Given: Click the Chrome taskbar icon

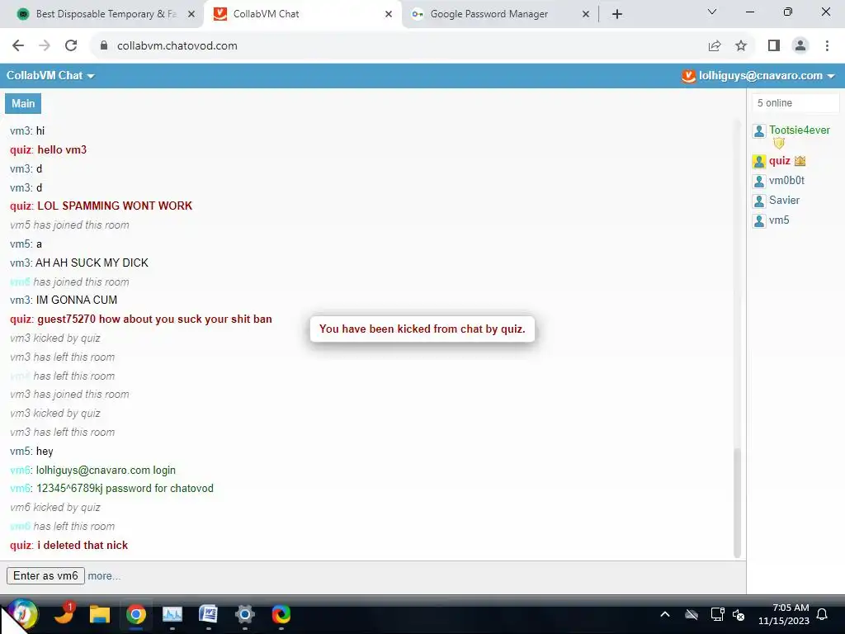Looking at the screenshot, I should (x=136, y=614).
